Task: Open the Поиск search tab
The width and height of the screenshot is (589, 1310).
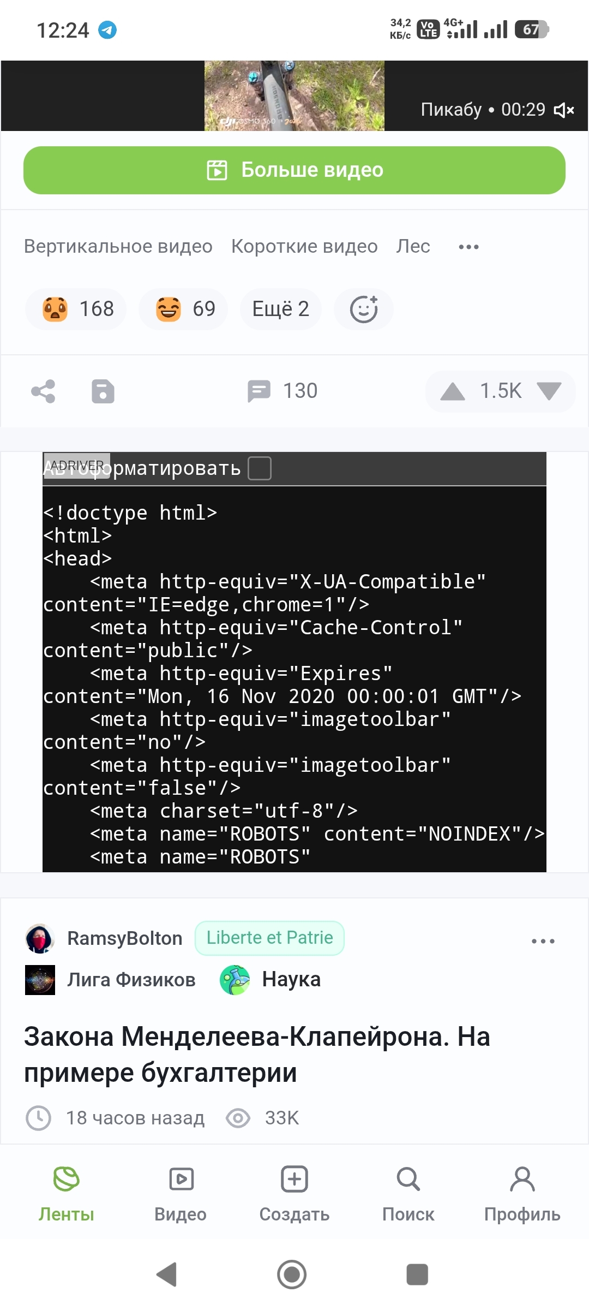Action: [408, 1193]
